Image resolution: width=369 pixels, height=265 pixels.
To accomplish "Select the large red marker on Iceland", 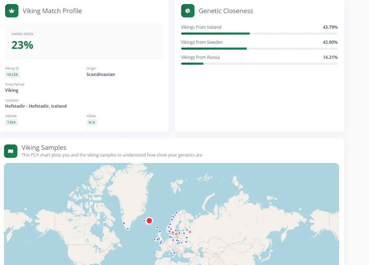I will (x=149, y=221).
